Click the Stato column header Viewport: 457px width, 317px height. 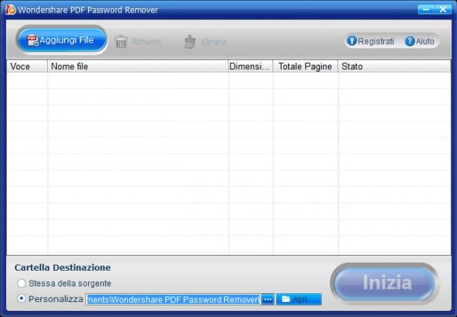point(394,66)
